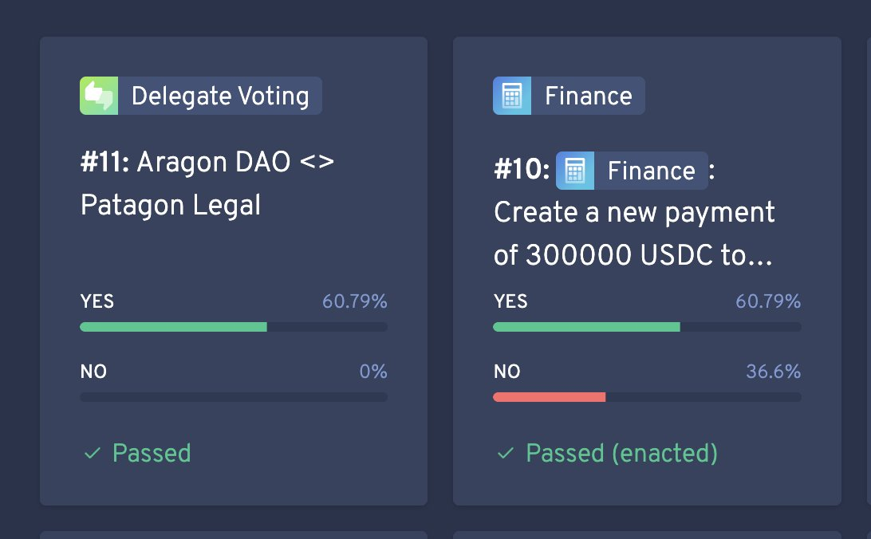Click the Finance calculator icon on proposal #10 badge
The width and height of the screenshot is (871, 539).
point(512,95)
